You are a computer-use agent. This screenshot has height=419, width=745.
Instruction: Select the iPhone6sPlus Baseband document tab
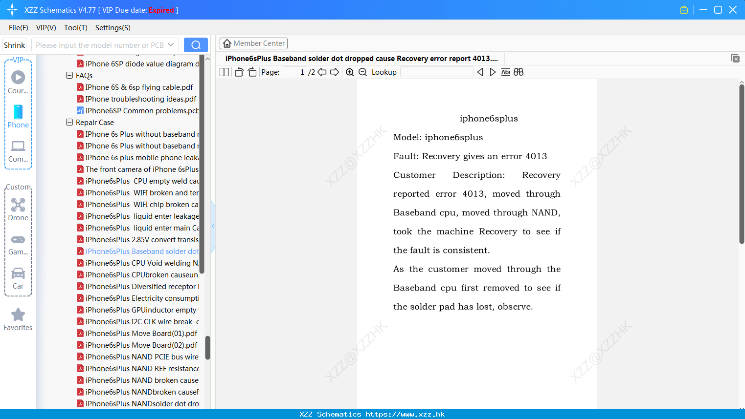point(361,59)
